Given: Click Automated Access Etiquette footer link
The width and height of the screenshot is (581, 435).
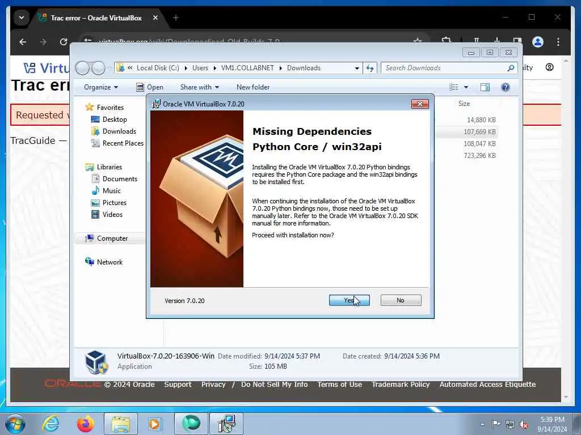Looking at the screenshot, I should point(487,385).
